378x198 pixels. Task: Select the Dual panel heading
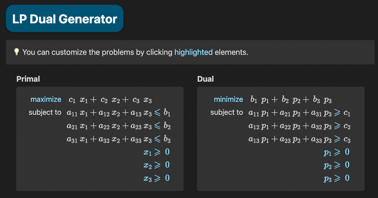tap(205, 79)
